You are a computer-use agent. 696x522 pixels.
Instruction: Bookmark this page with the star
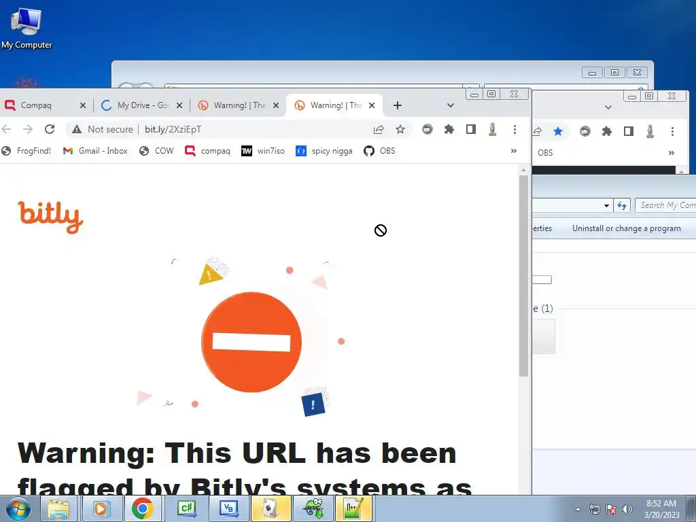point(400,129)
